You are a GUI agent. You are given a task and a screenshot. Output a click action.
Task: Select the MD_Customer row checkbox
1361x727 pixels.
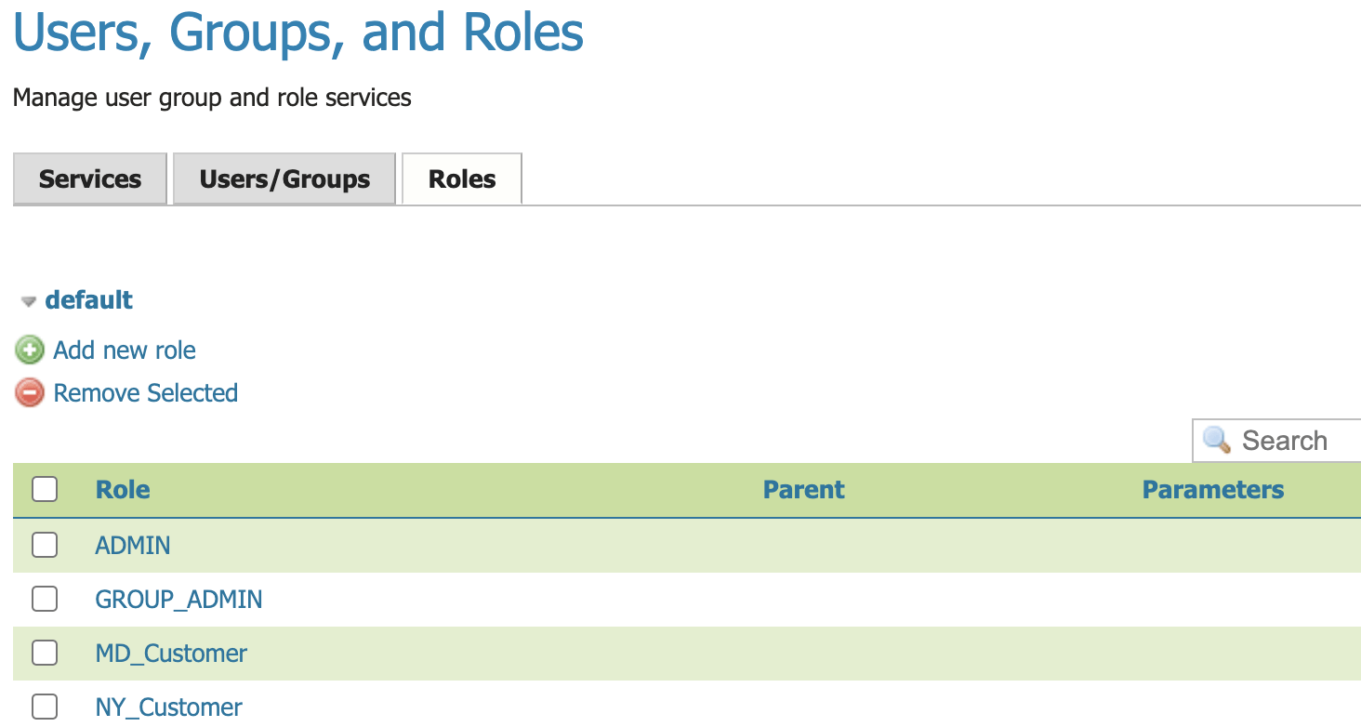pyautogui.click(x=44, y=653)
